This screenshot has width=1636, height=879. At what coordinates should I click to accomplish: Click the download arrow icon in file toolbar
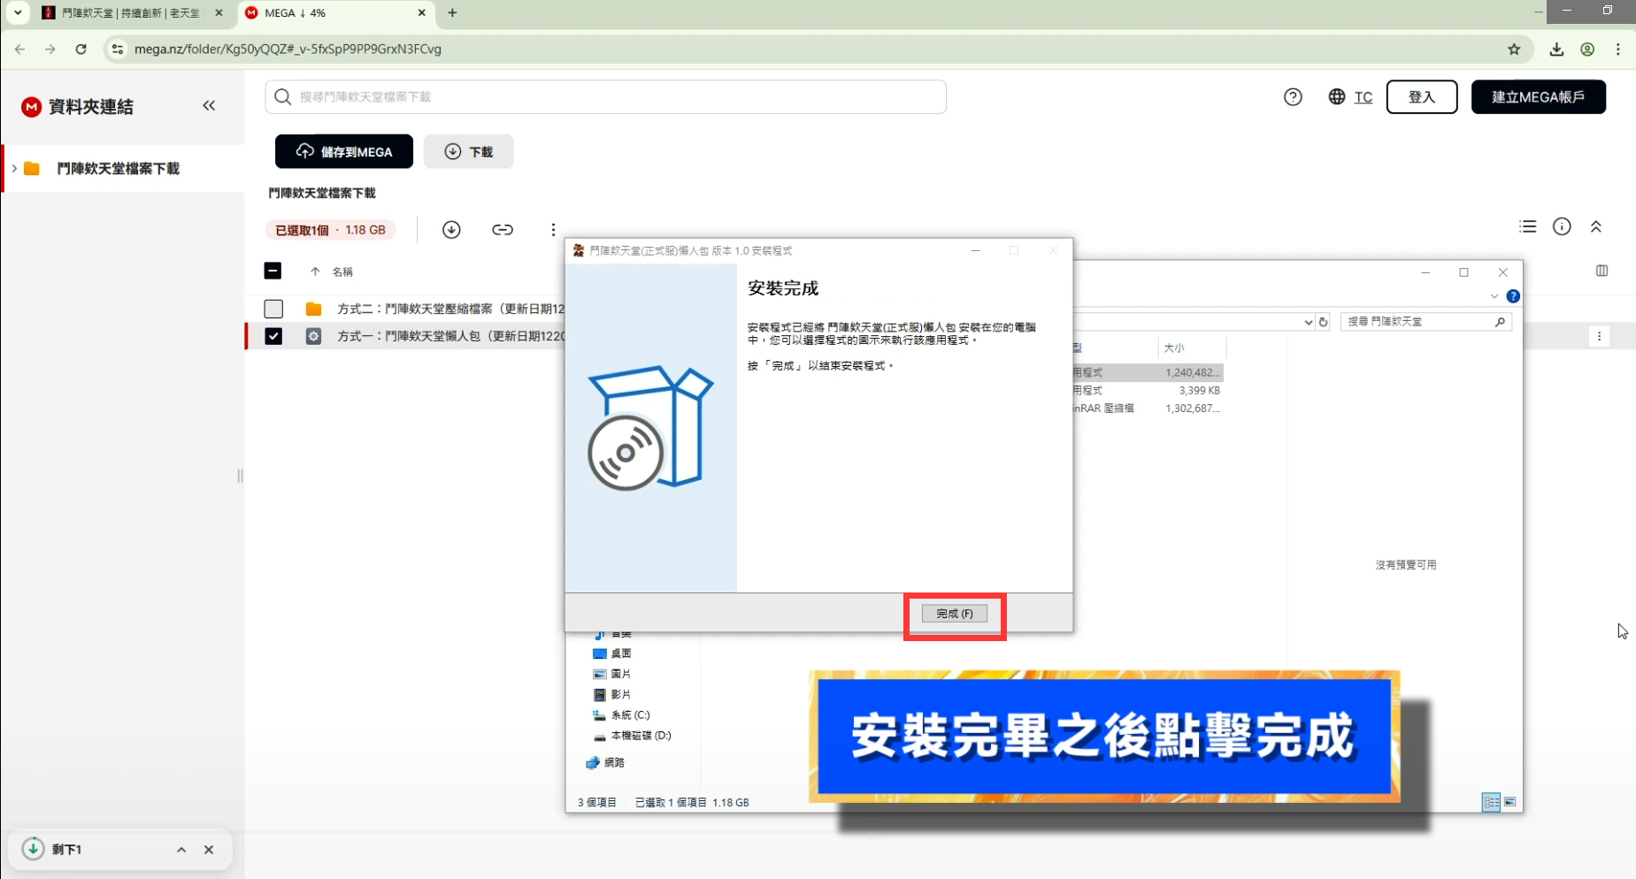(x=451, y=230)
